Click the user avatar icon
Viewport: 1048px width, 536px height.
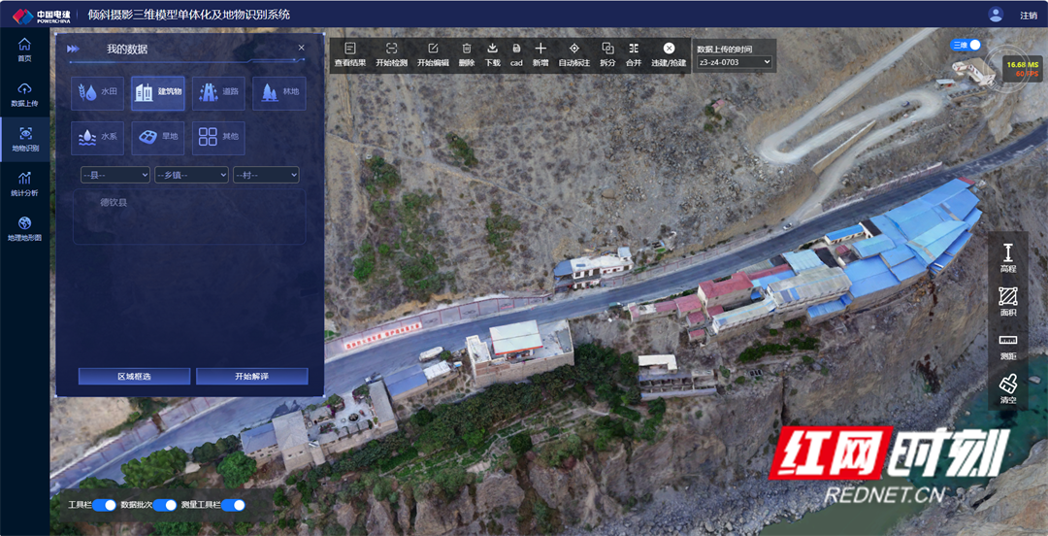[996, 14]
